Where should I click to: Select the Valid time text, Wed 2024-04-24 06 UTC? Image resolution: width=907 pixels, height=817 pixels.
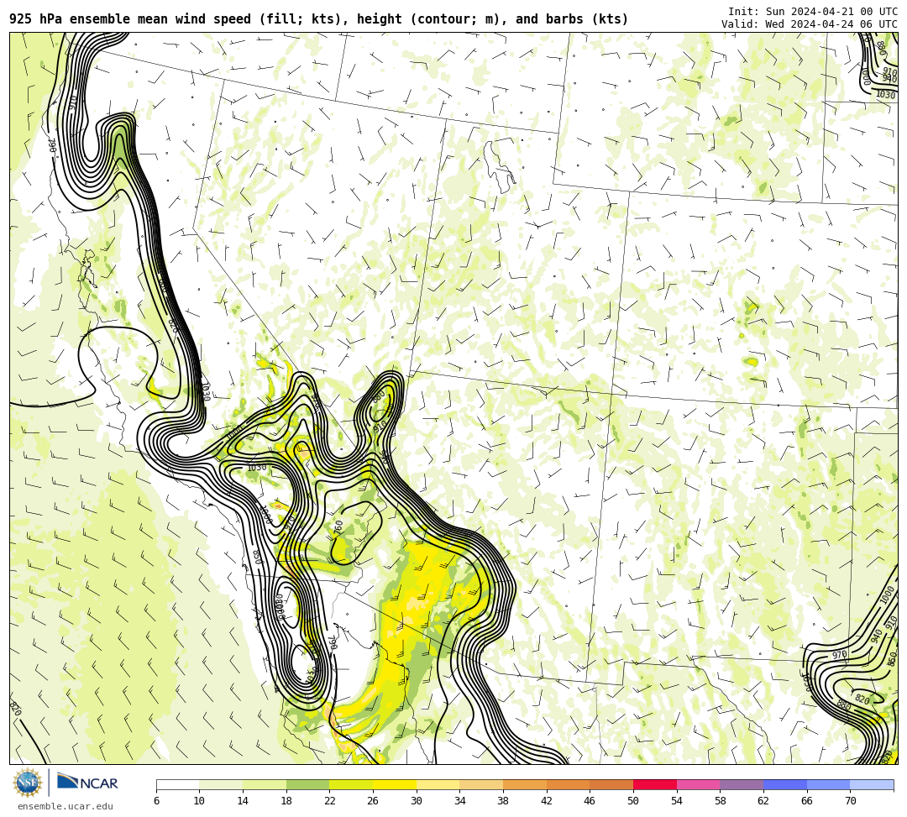(x=810, y=24)
